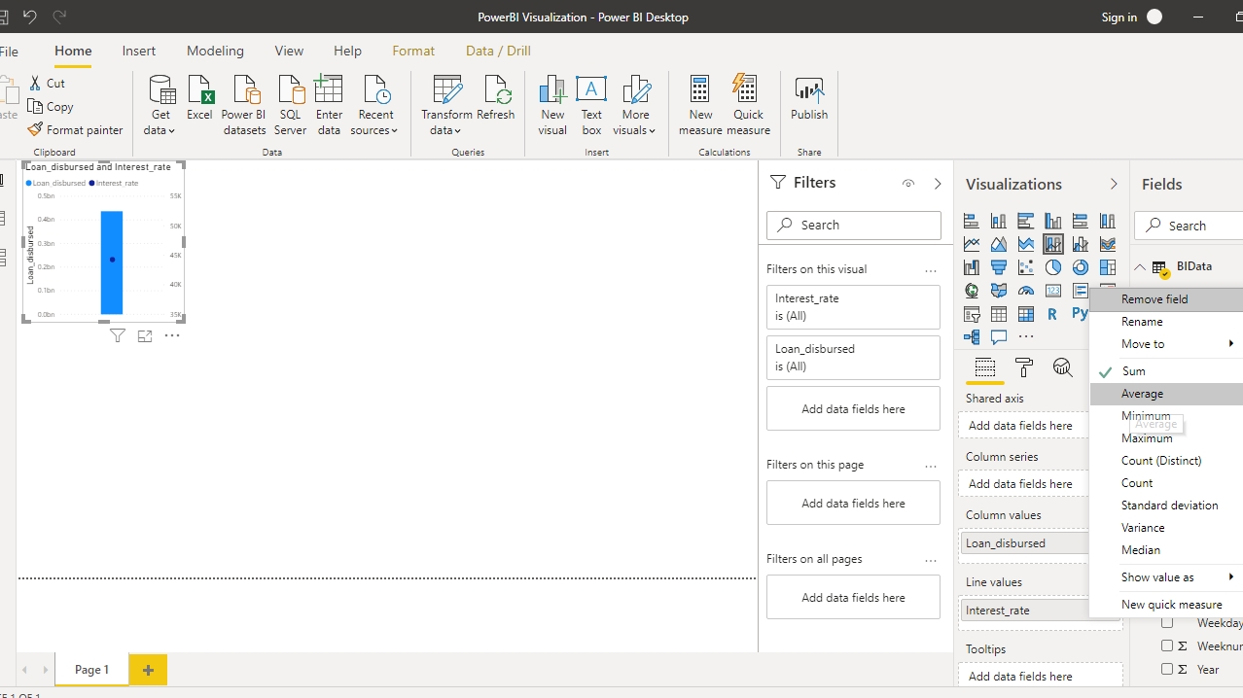This screenshot has height=698, width=1243.
Task: Select the R script visual icon
Action: [x=1052, y=314]
